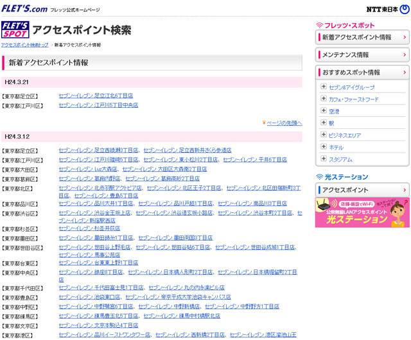The height and width of the screenshot is (340, 411).
Task: Open セブン-イレブン 足立西綾瀬3丁目店 link
Action: [x=98, y=150]
